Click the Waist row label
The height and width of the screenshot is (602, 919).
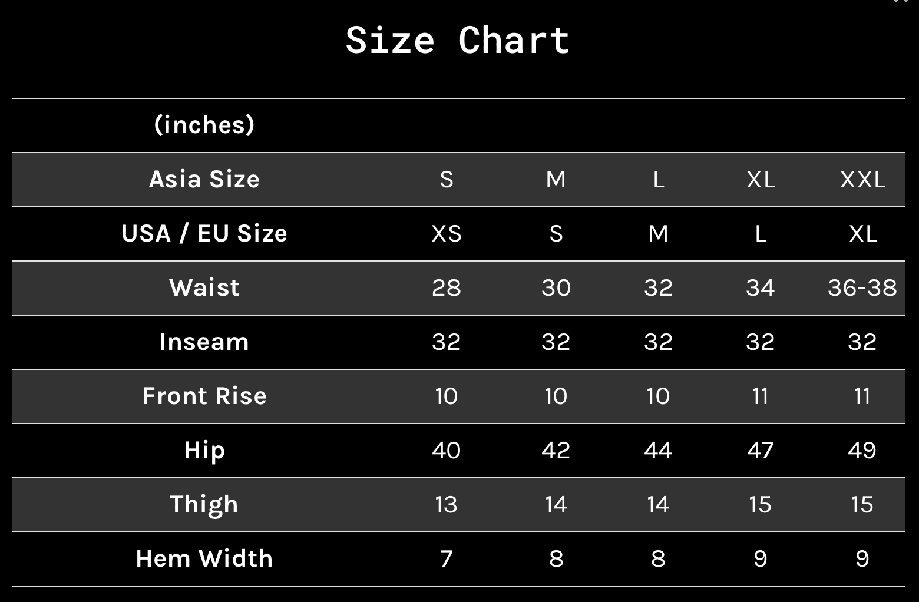[204, 287]
